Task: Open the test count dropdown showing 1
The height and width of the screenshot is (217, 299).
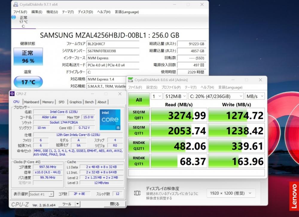Action: (x=156, y=96)
